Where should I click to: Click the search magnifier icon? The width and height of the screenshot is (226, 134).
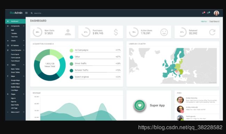(32, 13)
